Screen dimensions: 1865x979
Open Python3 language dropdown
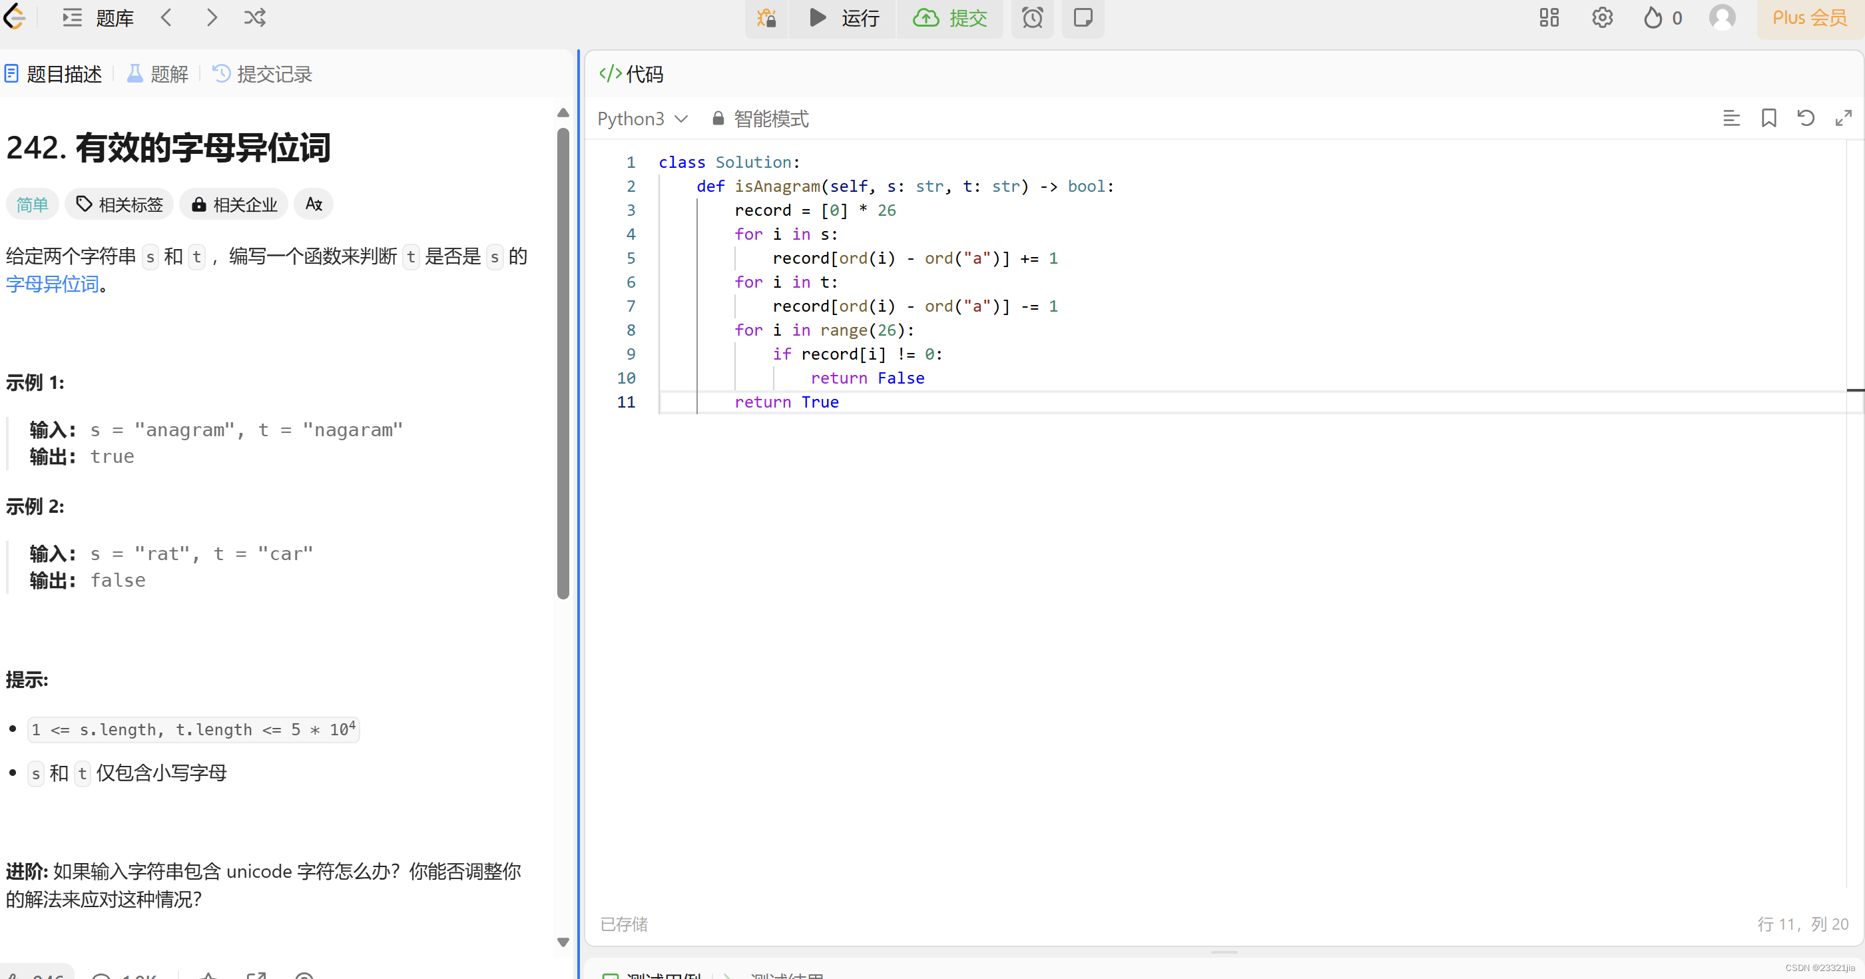coord(643,119)
